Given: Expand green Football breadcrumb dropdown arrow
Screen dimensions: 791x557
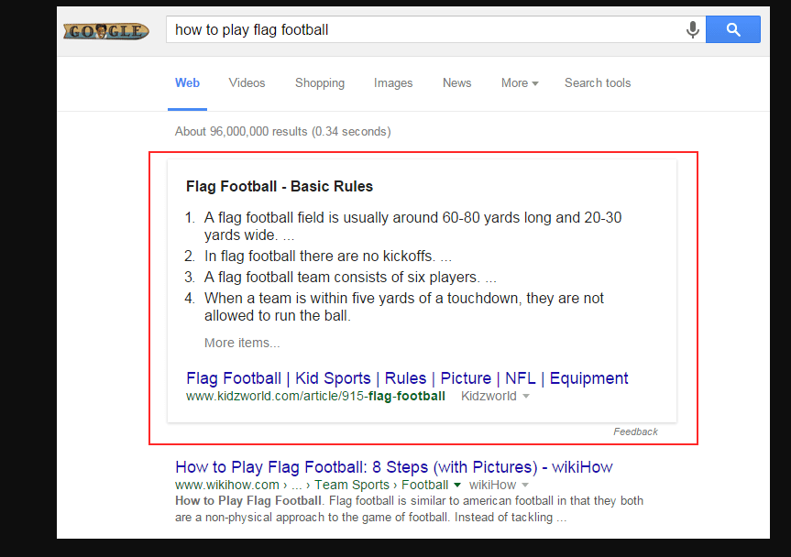Looking at the screenshot, I should click(457, 485).
